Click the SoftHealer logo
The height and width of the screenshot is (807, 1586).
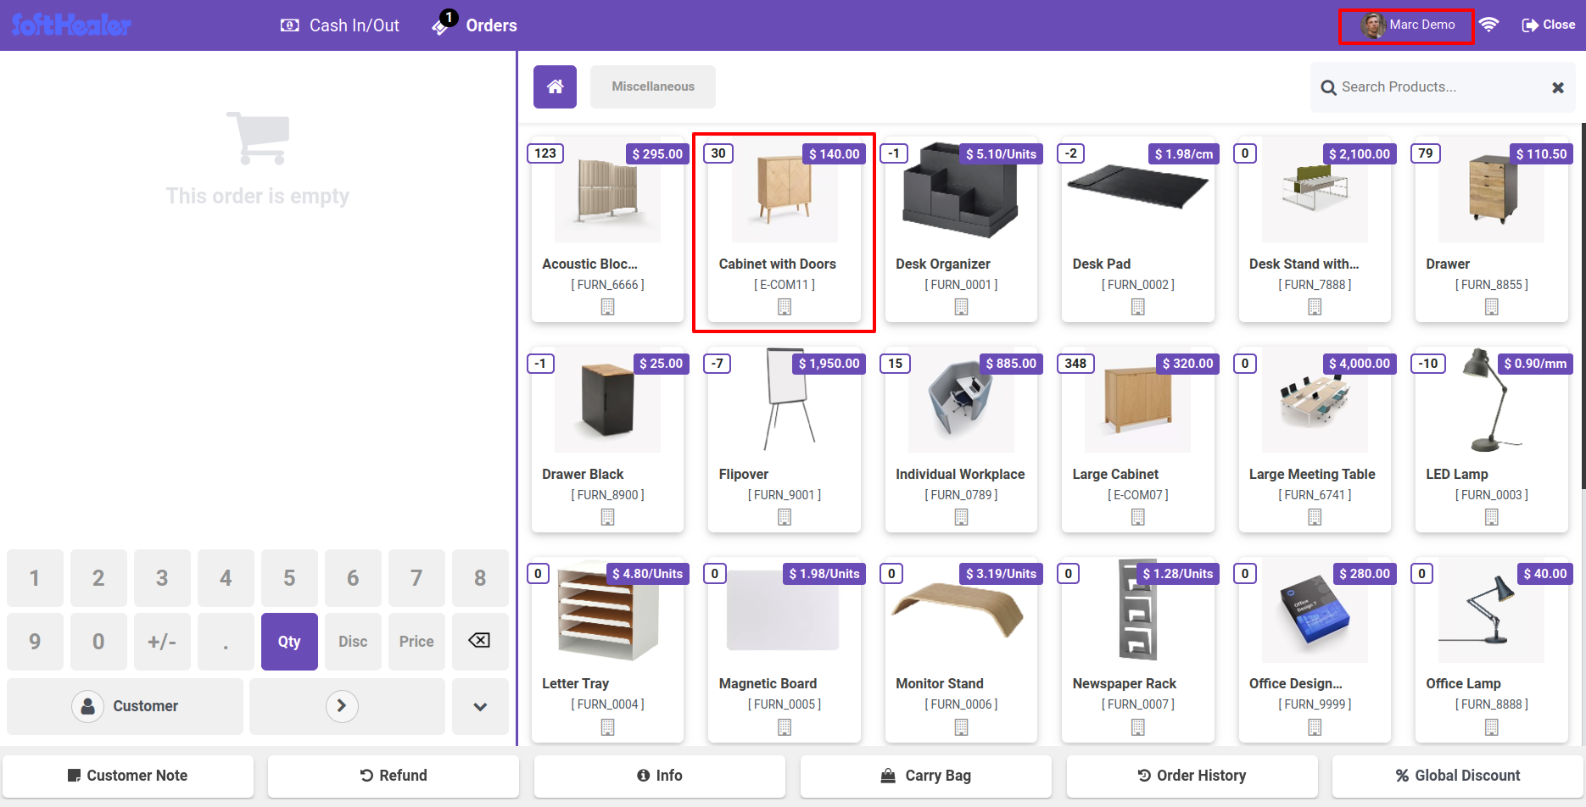[71, 25]
